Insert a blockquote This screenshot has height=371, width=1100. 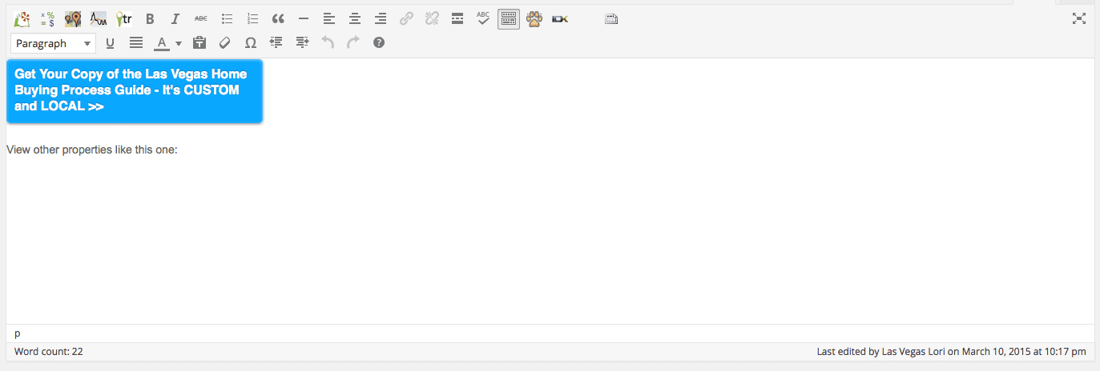point(278,18)
